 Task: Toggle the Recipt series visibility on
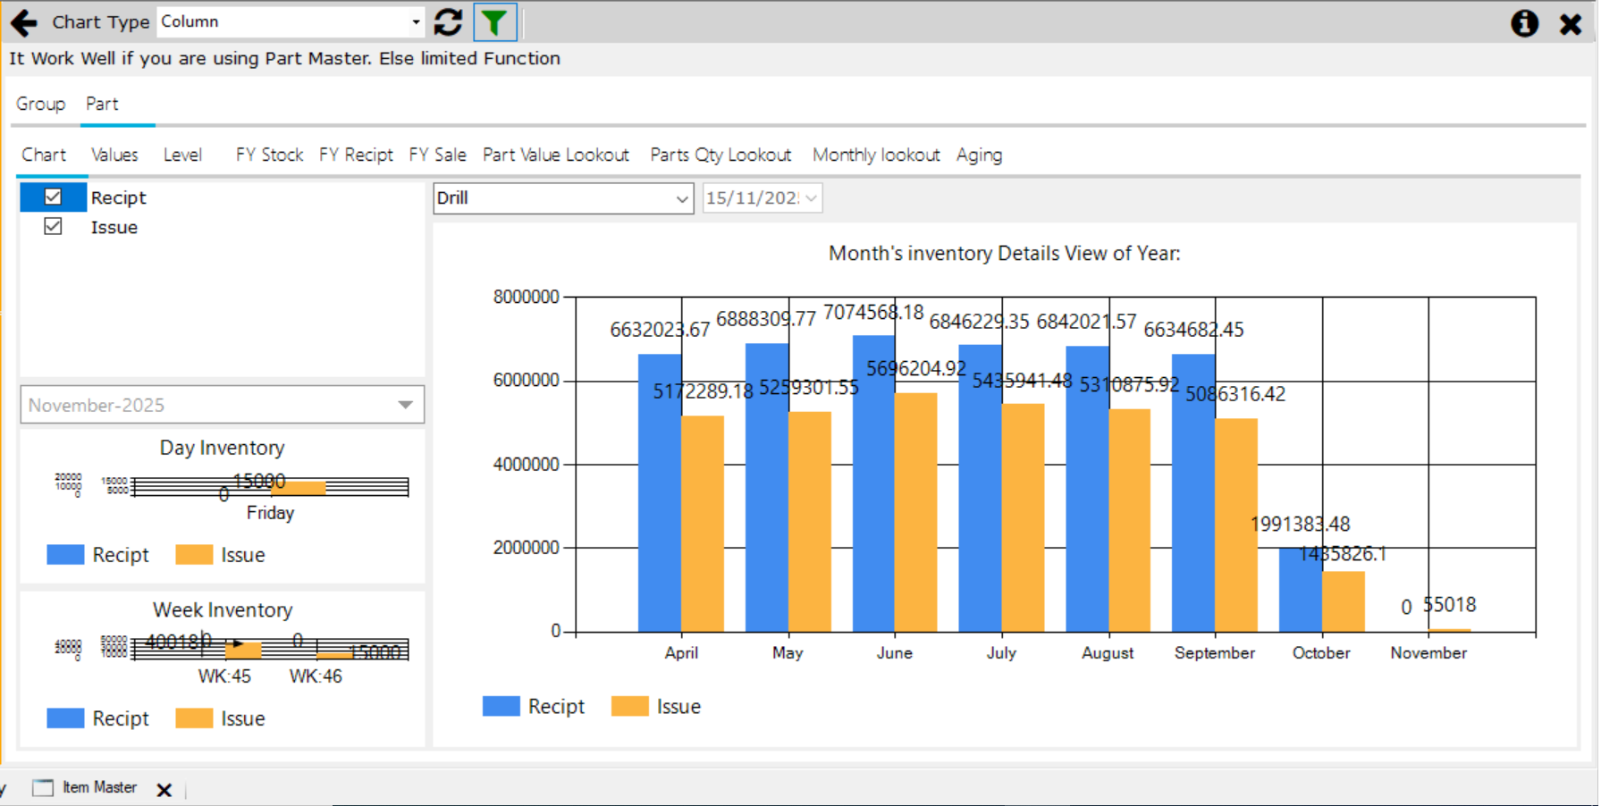53,197
